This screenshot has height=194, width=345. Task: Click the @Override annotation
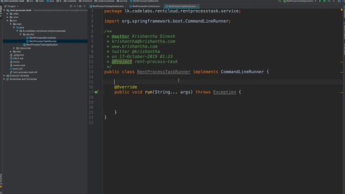pos(126,87)
